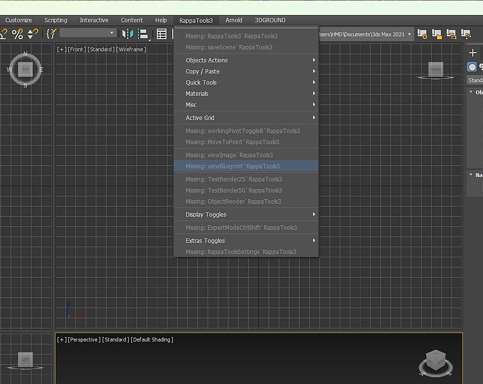Expand the Quick Tools submenu
Screen dimensions: 483x384
[246, 82]
